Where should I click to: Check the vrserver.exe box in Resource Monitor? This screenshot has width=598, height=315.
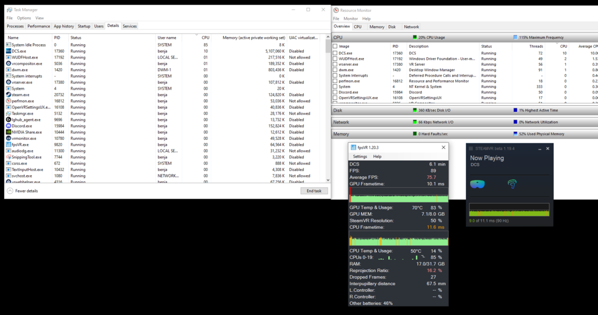[335, 65]
